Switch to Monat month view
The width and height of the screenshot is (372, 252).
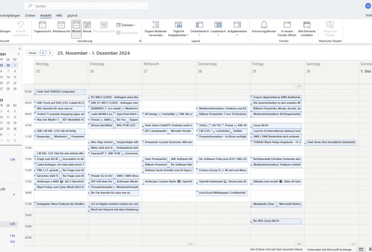(87, 27)
